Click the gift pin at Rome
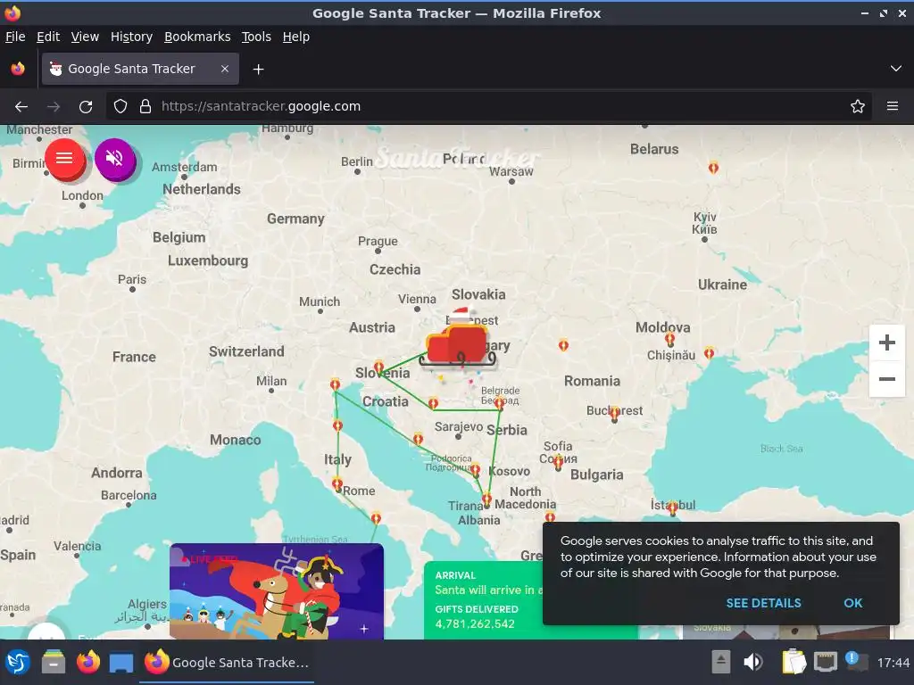This screenshot has width=914, height=685. click(337, 484)
